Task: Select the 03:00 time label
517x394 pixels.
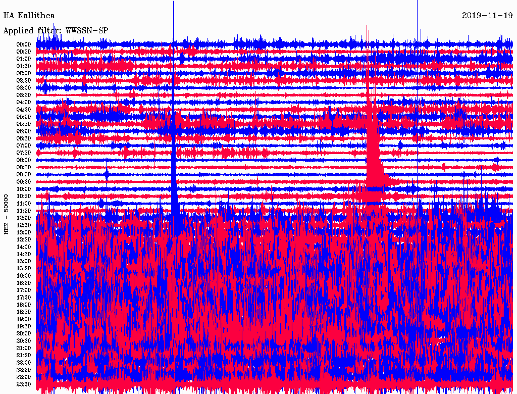Action: (24, 88)
